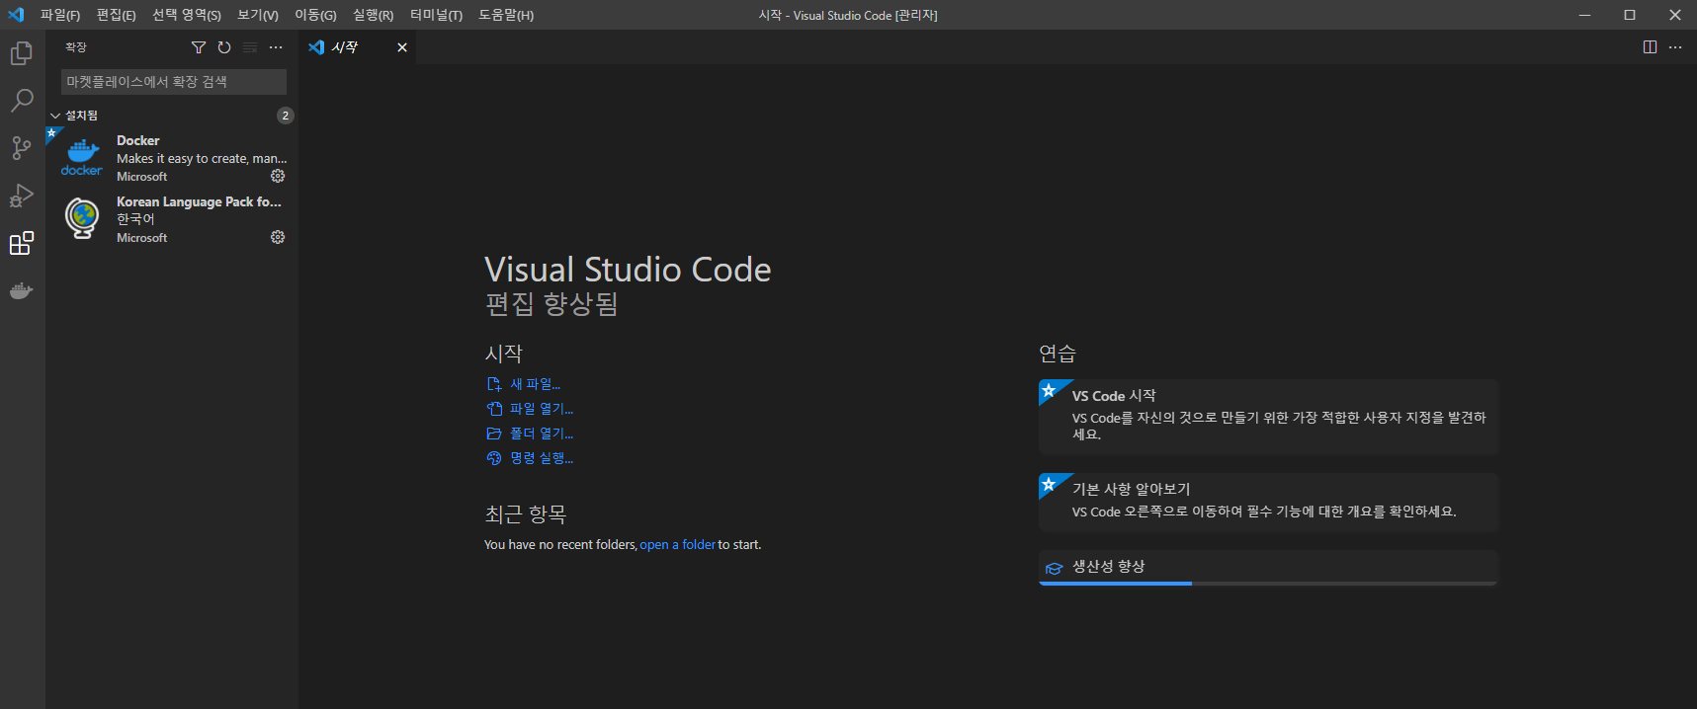The width and height of the screenshot is (1697, 709).
Task: Click the new file icon beside 새 파일
Action: click(x=494, y=384)
